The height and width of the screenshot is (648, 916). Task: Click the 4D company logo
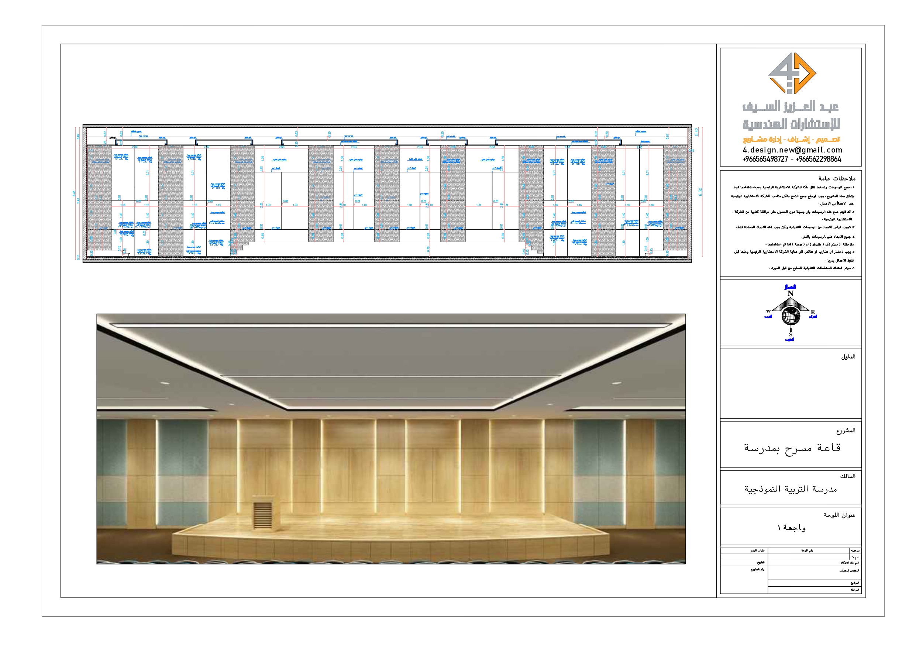[x=792, y=73]
